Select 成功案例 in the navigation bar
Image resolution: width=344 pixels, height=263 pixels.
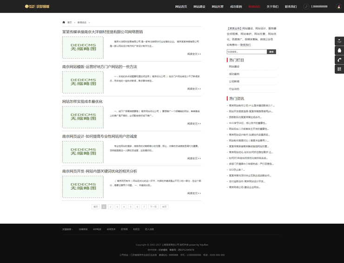click(236, 7)
